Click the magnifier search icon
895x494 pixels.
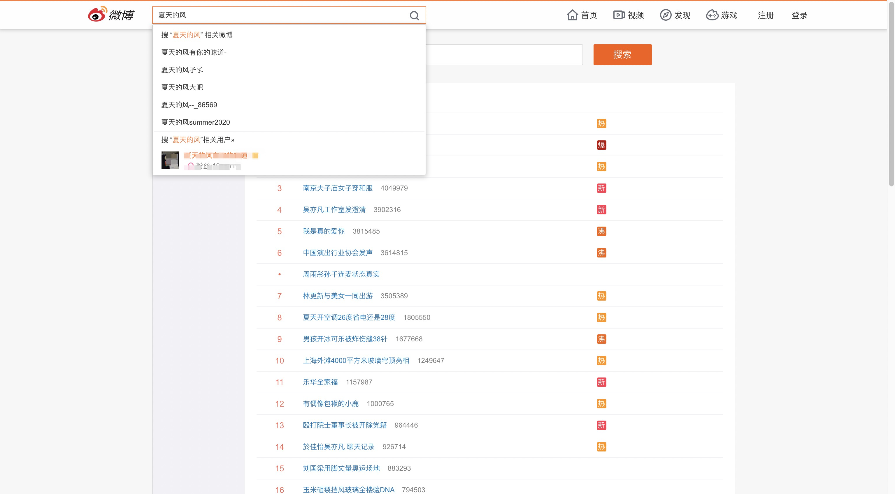pyautogui.click(x=414, y=16)
